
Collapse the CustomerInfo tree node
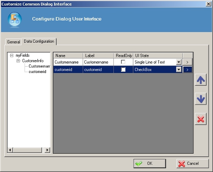coord(18,61)
